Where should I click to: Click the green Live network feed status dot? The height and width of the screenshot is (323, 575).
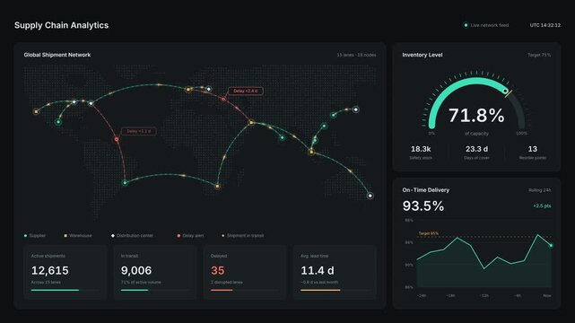click(x=466, y=25)
